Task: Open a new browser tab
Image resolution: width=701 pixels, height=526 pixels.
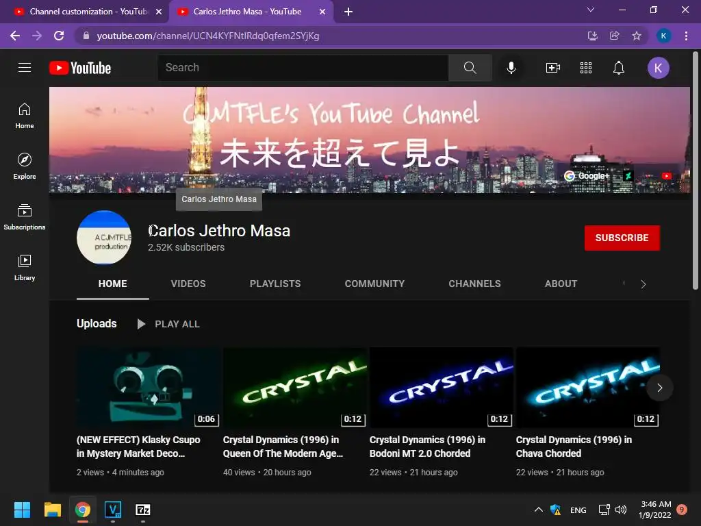Action: click(x=348, y=12)
